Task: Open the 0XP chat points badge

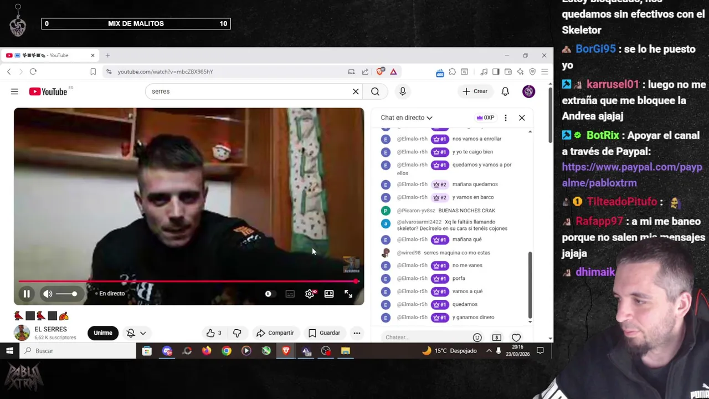Action: (485, 117)
